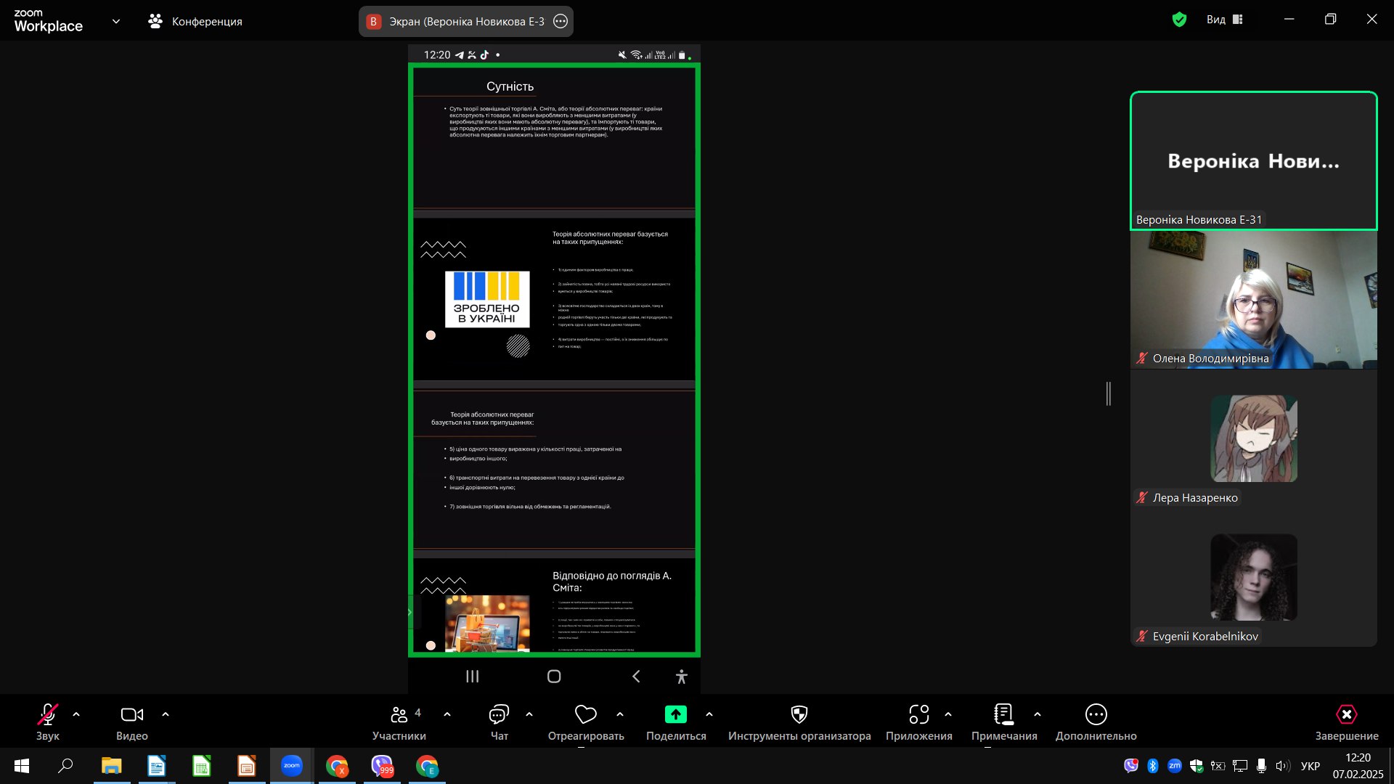The image size is (1394, 784).
Task: Open the Participants list
Action: [399, 715]
